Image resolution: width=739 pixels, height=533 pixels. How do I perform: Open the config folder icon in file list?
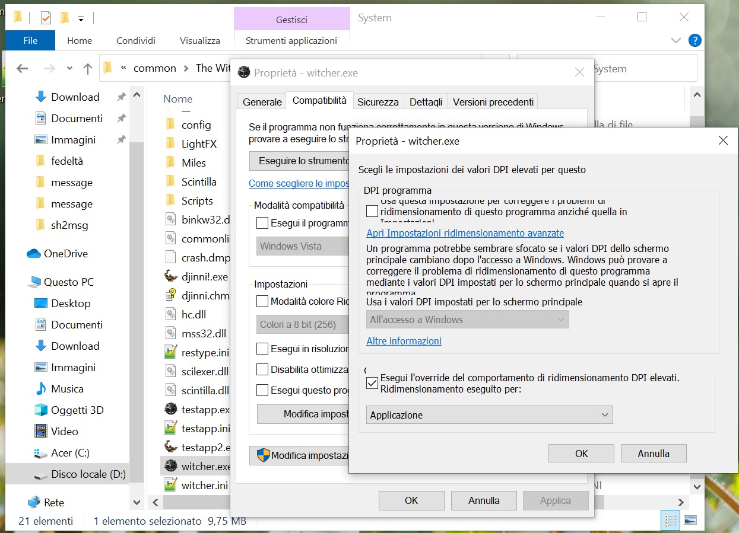click(170, 125)
